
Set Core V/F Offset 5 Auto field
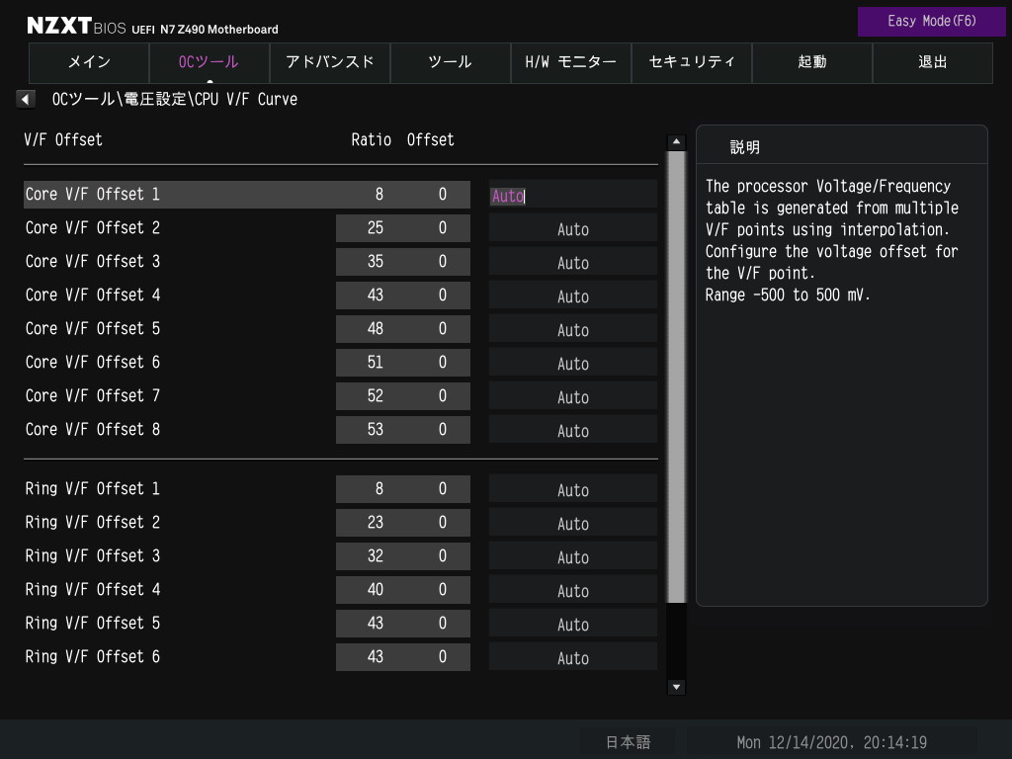click(x=572, y=330)
